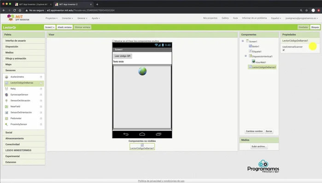The width and height of the screenshot is (322, 183).
Task: Go back in the browser
Action: 4,10
